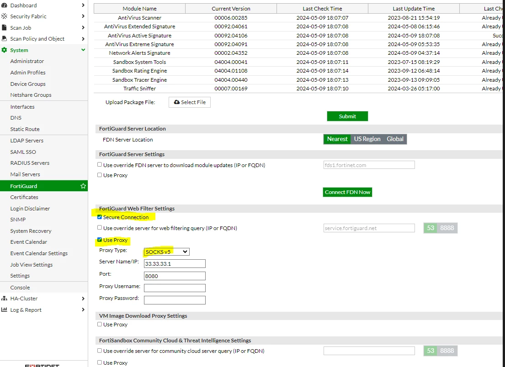Image resolution: width=505 pixels, height=367 pixels.
Task: Click the community cloud override server field
Action: pos(369,351)
